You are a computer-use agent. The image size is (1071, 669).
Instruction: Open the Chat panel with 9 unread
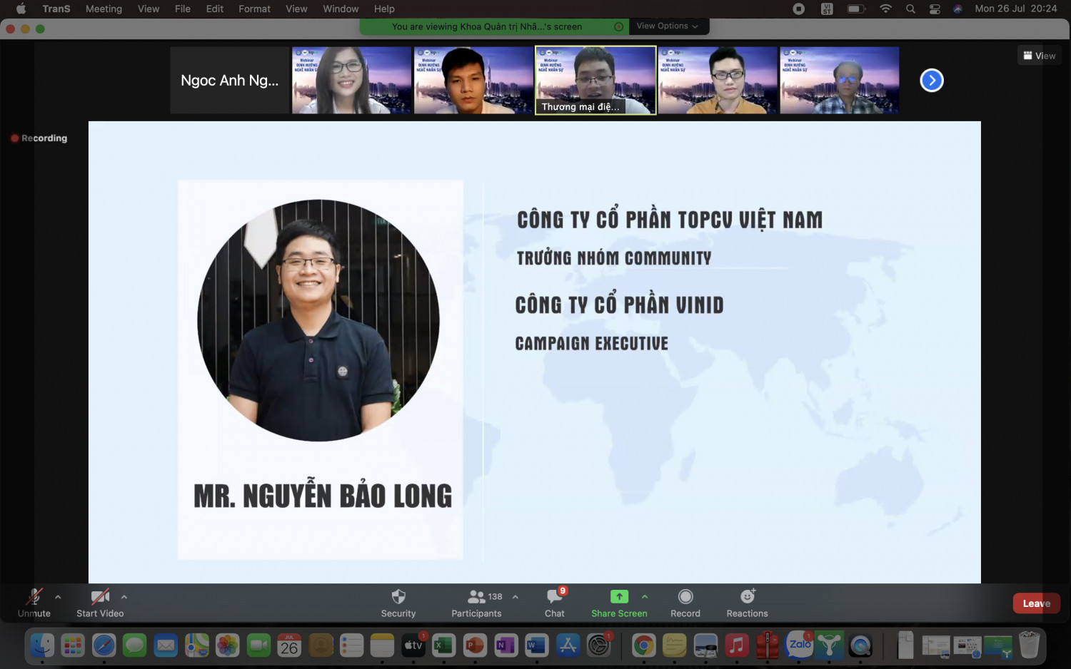pyautogui.click(x=555, y=603)
